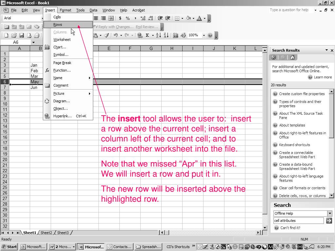Screen dimensions: 335x251
Task: Sort ascending with the A-Z icon
Action: coord(158,35)
